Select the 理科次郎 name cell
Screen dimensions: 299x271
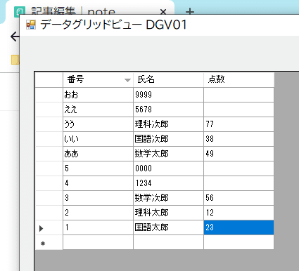[168, 124]
